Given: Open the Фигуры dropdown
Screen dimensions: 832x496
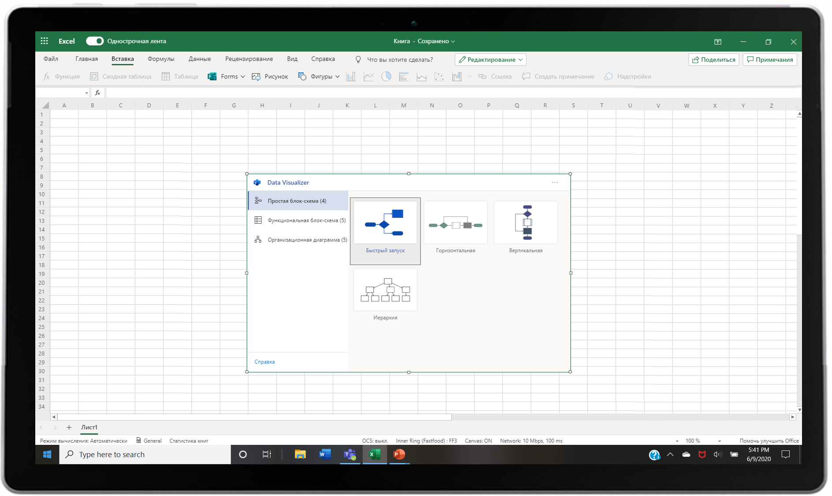Looking at the screenshot, I should (x=319, y=76).
